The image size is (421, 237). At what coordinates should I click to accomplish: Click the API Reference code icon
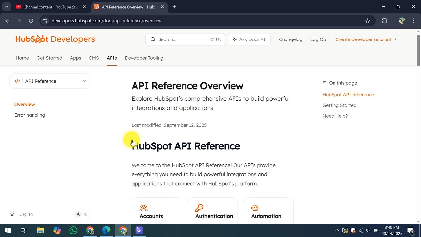coord(17,81)
